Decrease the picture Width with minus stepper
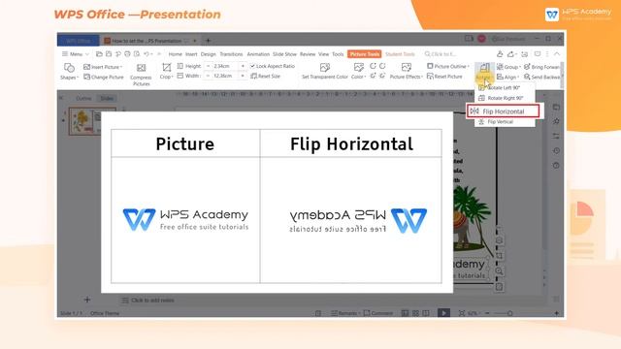This screenshot has height=349, width=621. click(208, 76)
